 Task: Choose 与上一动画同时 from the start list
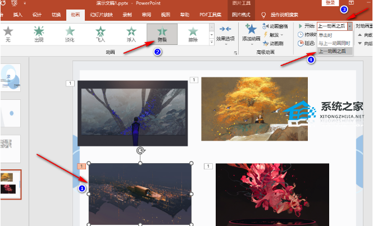pyautogui.click(x=335, y=43)
